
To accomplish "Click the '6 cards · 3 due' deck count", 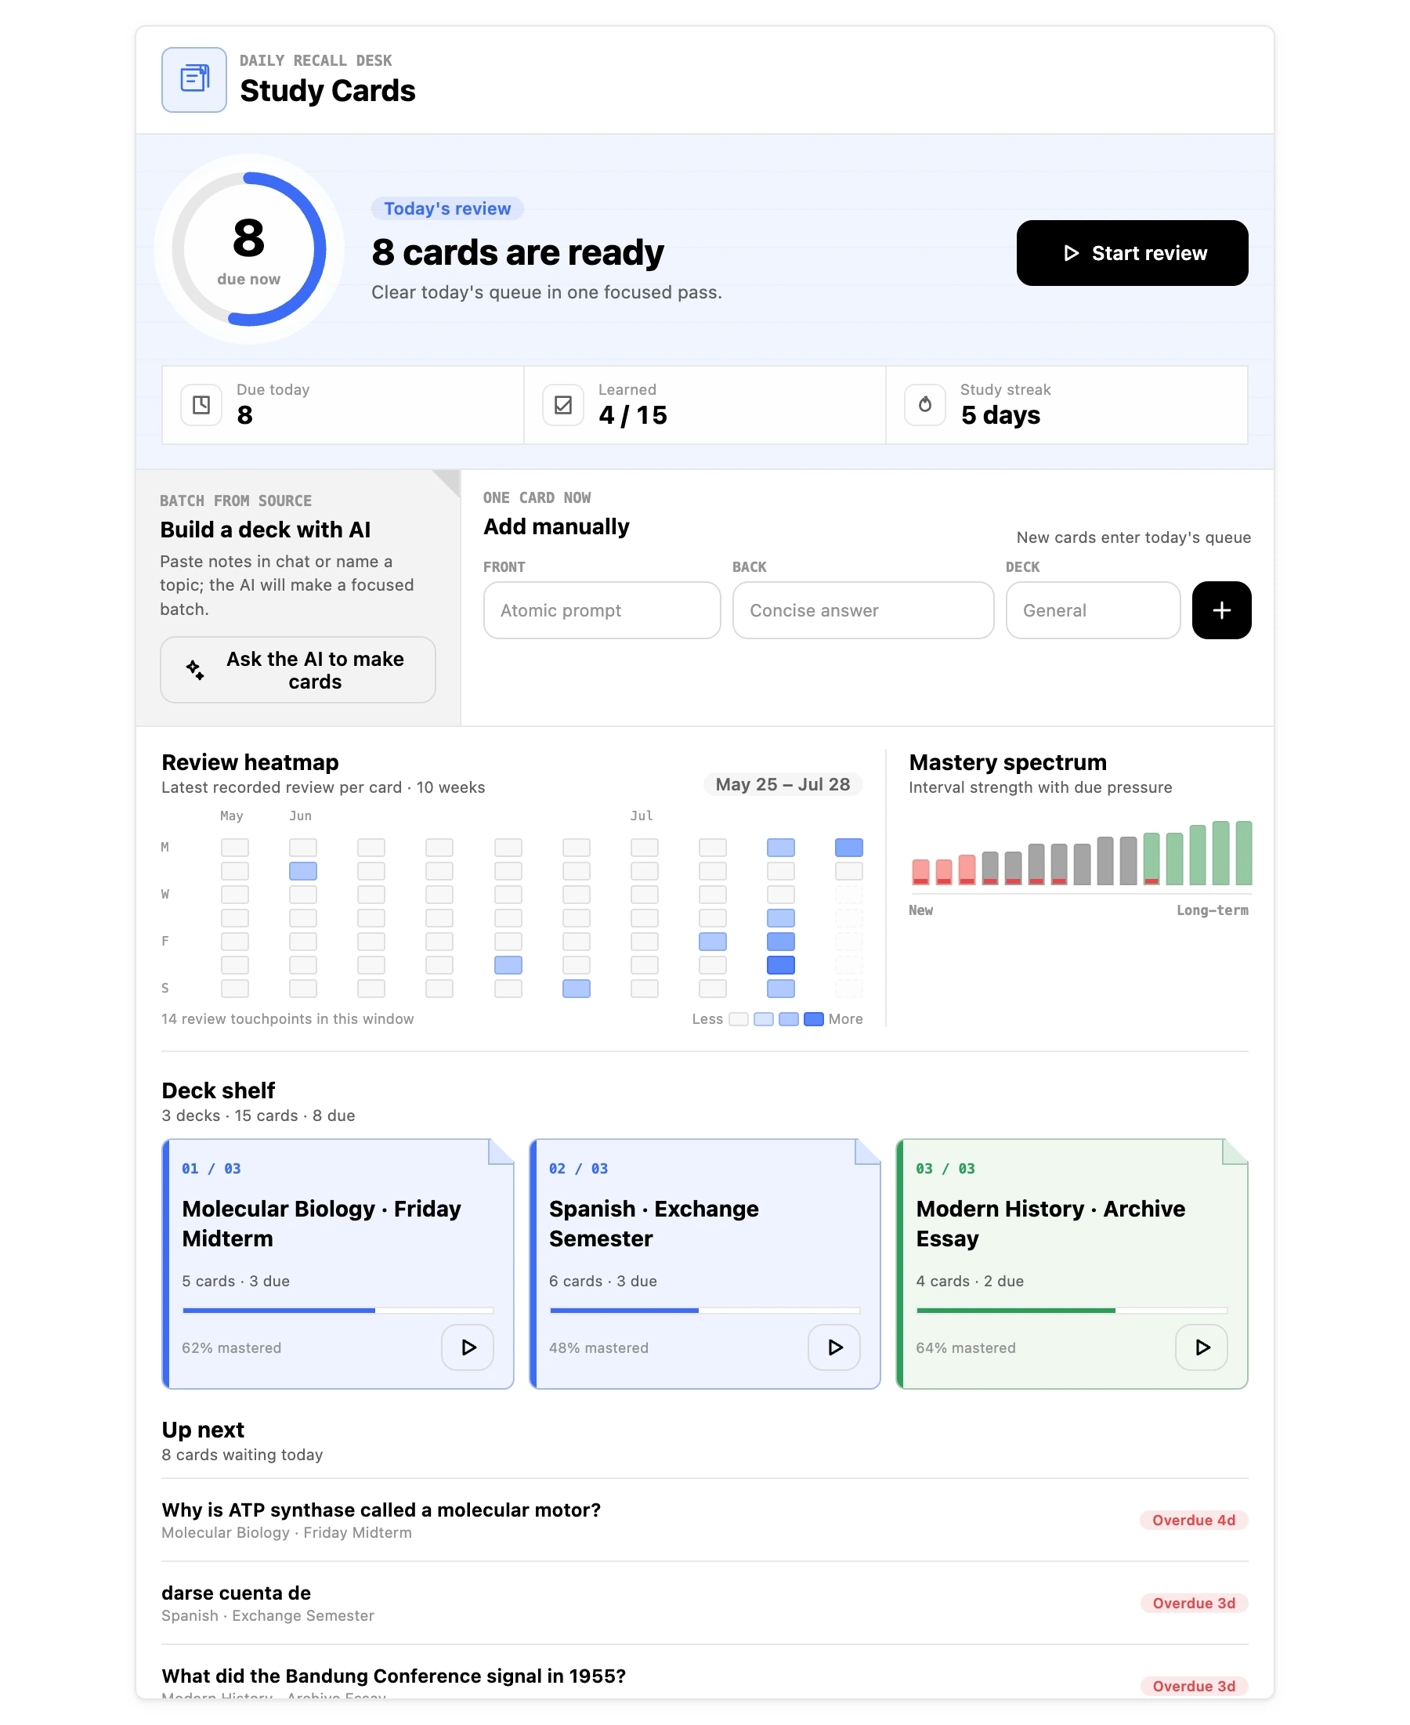I will click(x=602, y=1281).
